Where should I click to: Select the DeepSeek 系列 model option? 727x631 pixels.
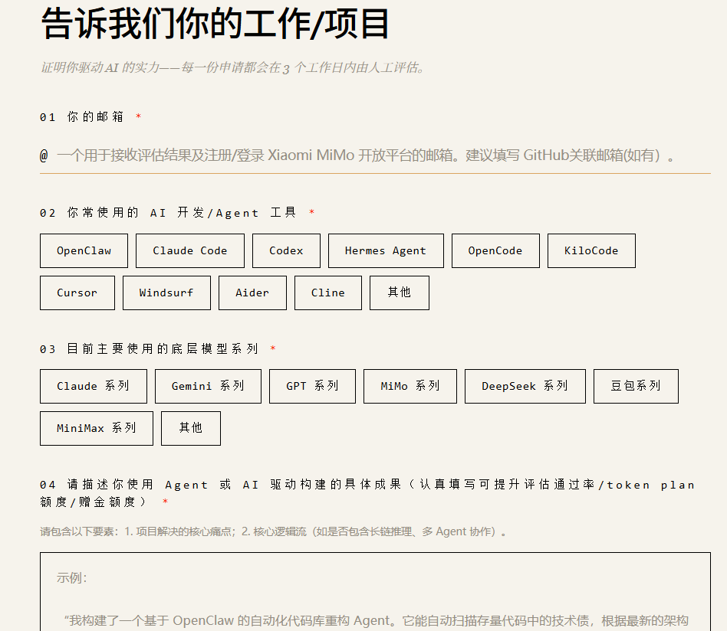click(x=525, y=387)
